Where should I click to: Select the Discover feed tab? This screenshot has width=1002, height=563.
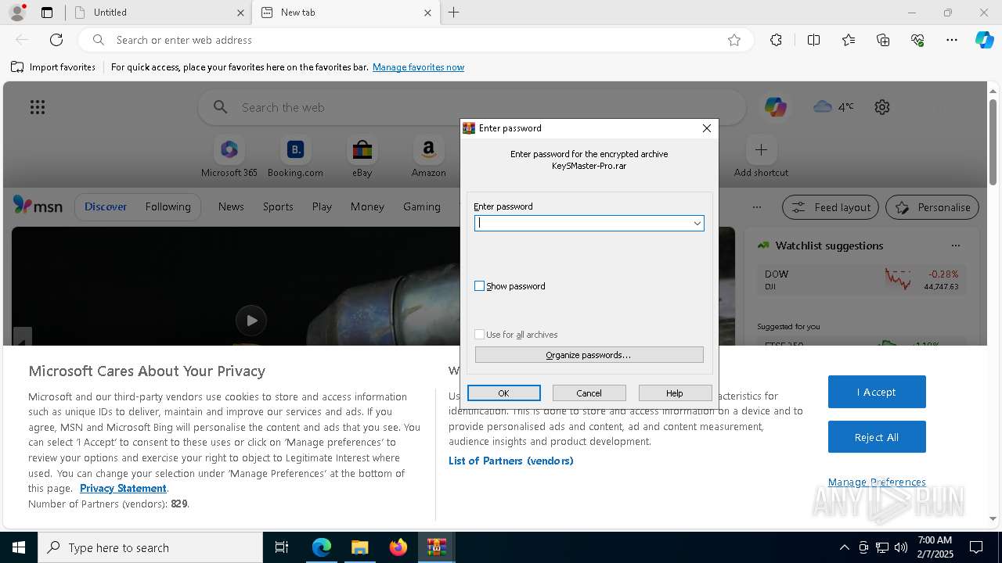tap(106, 206)
